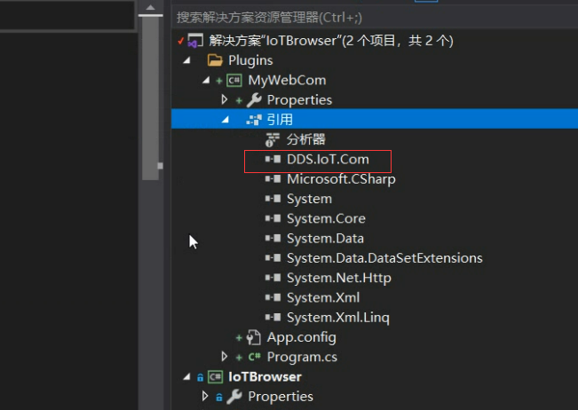The width and height of the screenshot is (578, 410).
Task: Select the 引用 label
Action: [280, 120]
